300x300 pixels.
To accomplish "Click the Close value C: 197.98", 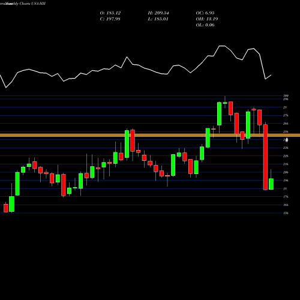I will tap(110, 19).
